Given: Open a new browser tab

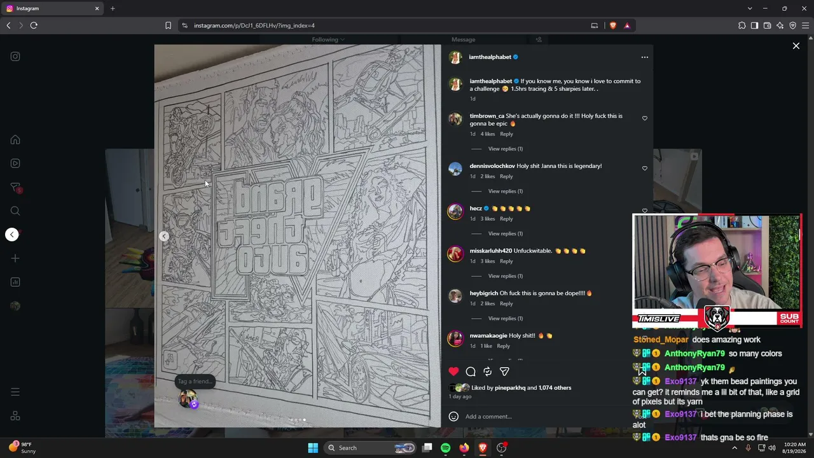Looking at the screenshot, I should (113, 8).
